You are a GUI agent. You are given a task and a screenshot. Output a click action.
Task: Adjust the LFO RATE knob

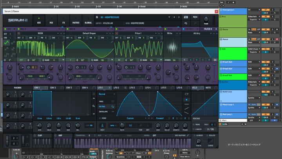click(x=122, y=125)
